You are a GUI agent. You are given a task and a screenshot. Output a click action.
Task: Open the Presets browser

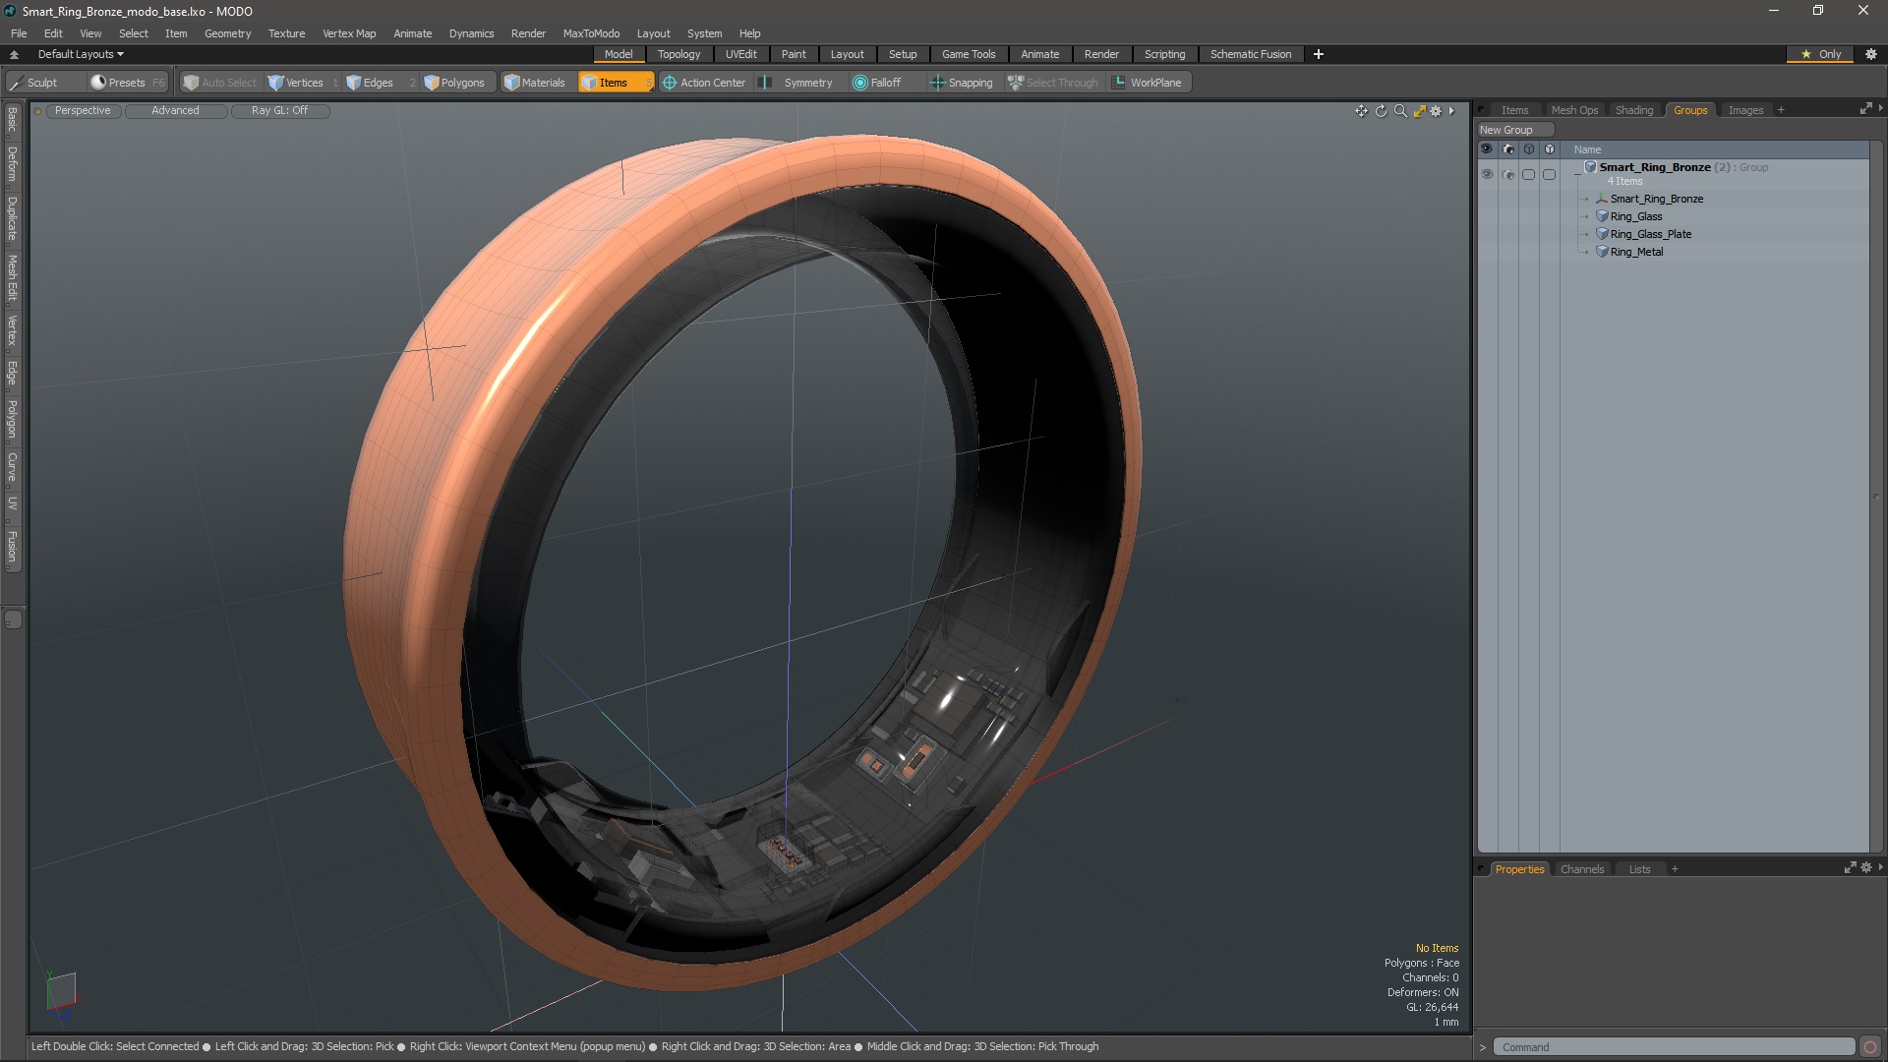tap(127, 83)
